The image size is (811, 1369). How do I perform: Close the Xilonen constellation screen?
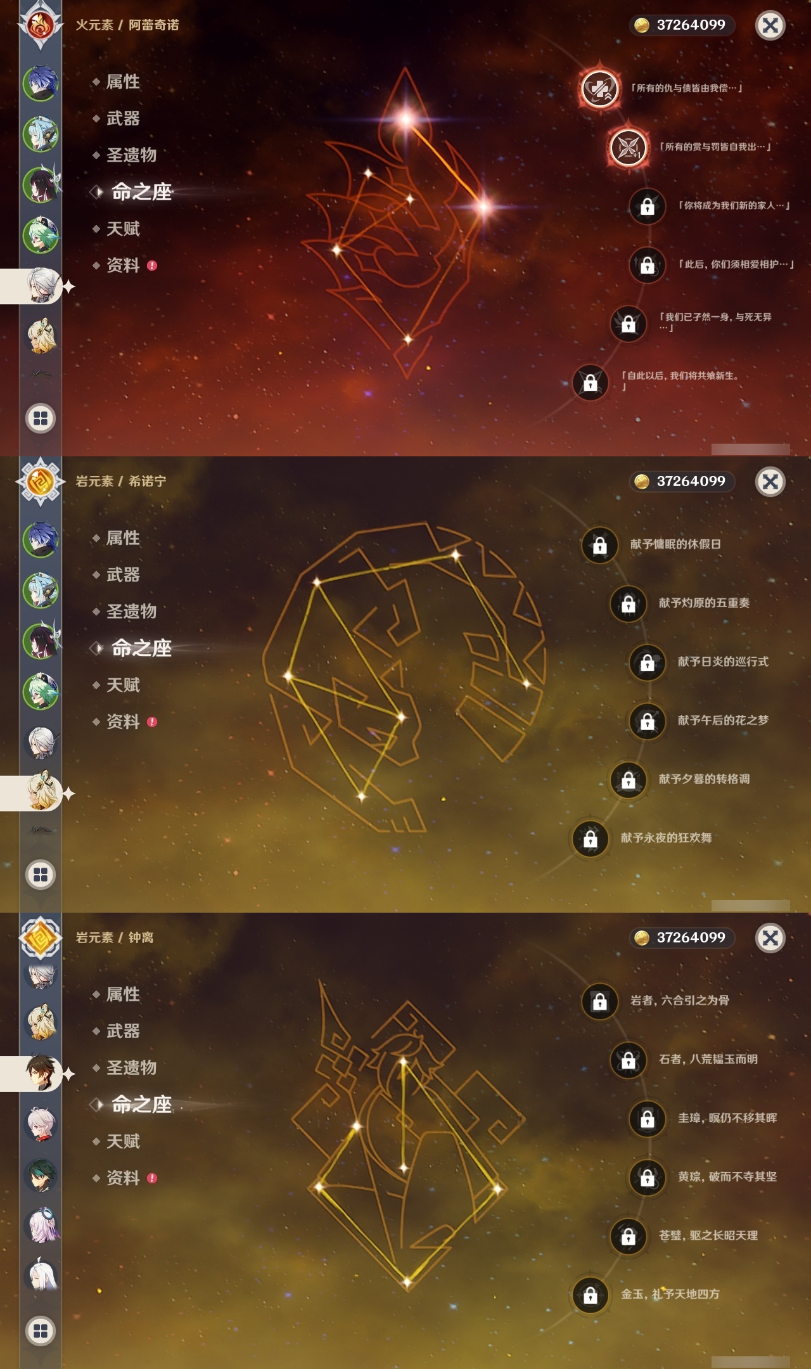click(770, 482)
